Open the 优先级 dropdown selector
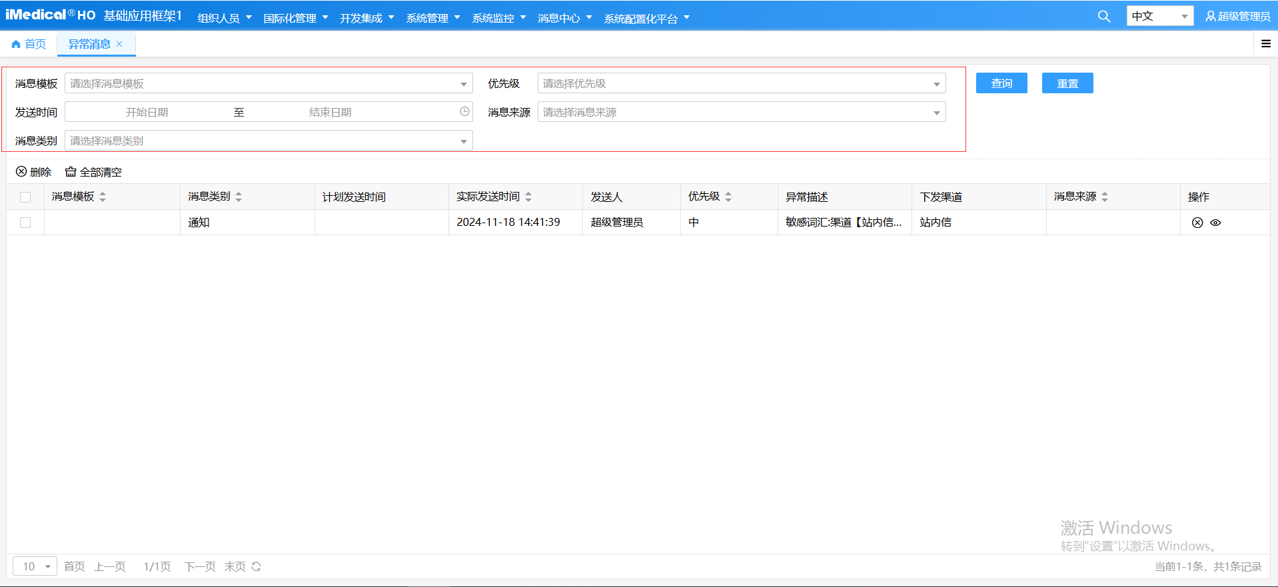Screen dimensions: 1278x587 pos(741,83)
